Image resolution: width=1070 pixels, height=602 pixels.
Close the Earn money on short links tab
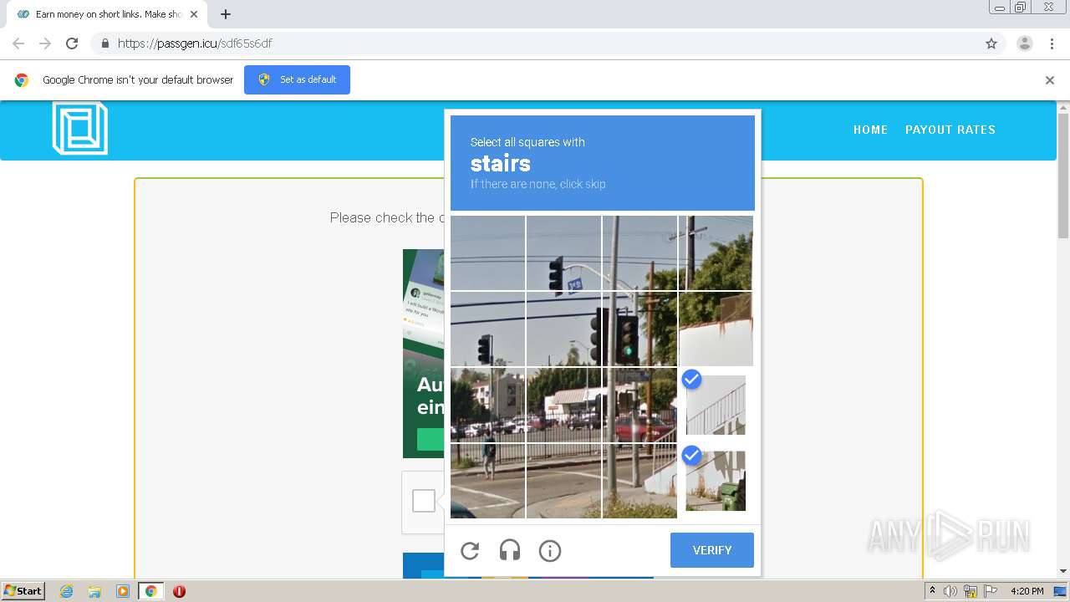[x=194, y=14]
